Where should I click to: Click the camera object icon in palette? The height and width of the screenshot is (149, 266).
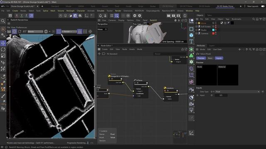(191, 90)
